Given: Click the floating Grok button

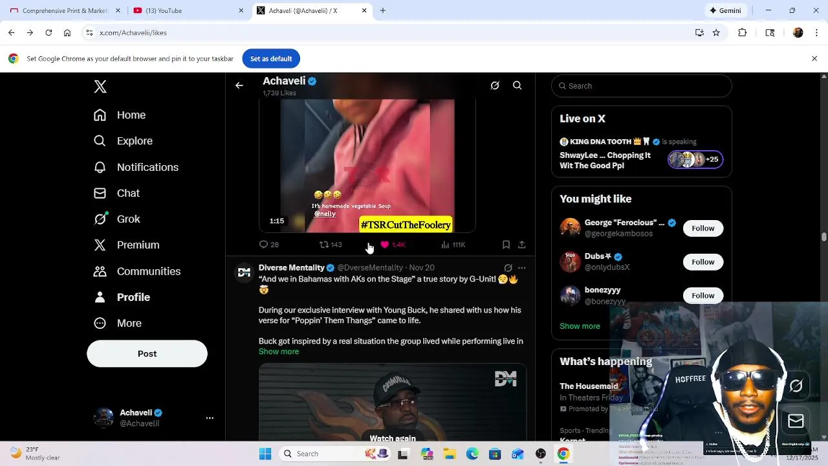Looking at the screenshot, I should point(796,386).
